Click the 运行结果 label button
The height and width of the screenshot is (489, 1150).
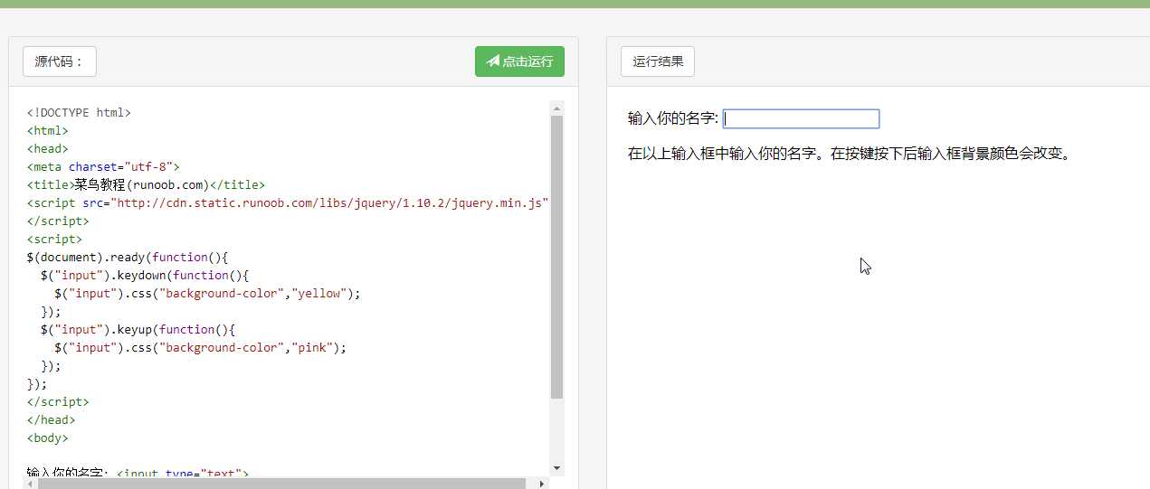pos(658,61)
